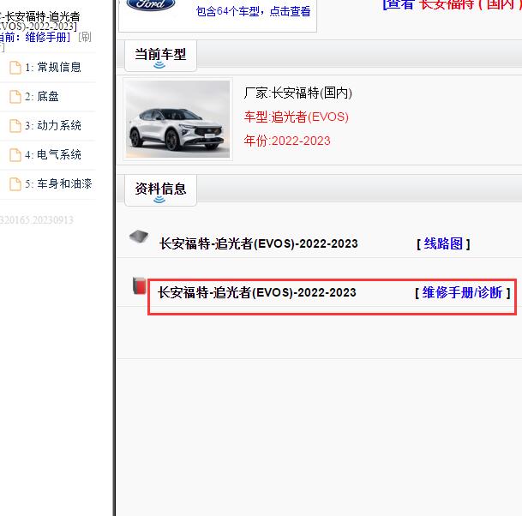Click page icon beside 动力系统
This screenshot has height=516, width=522.
click(x=15, y=126)
